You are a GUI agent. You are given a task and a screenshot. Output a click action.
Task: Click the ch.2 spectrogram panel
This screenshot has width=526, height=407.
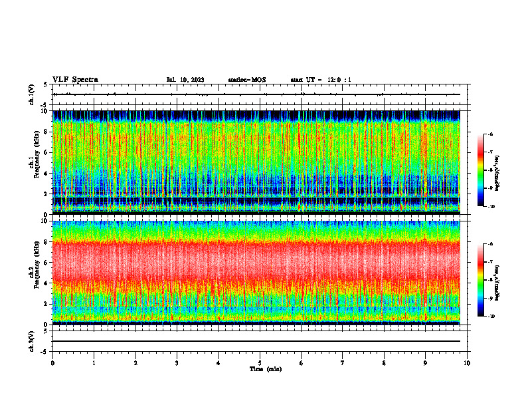pos(256,273)
